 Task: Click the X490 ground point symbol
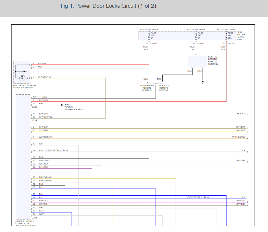click(x=62, y=105)
